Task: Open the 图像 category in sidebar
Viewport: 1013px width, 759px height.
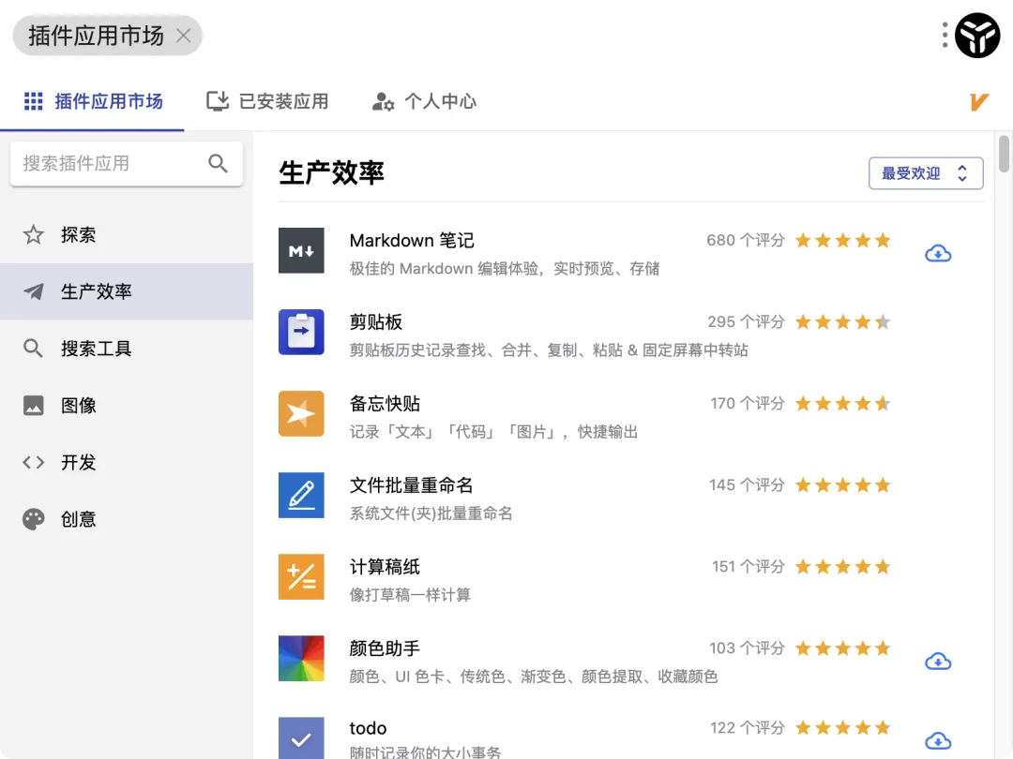Action: [127, 406]
